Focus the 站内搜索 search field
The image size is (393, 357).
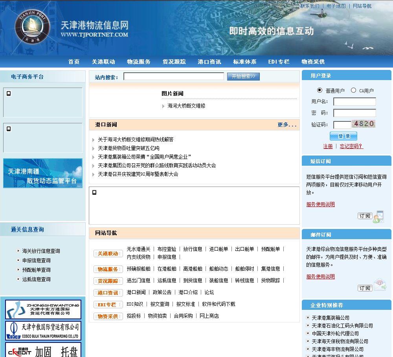point(174,77)
